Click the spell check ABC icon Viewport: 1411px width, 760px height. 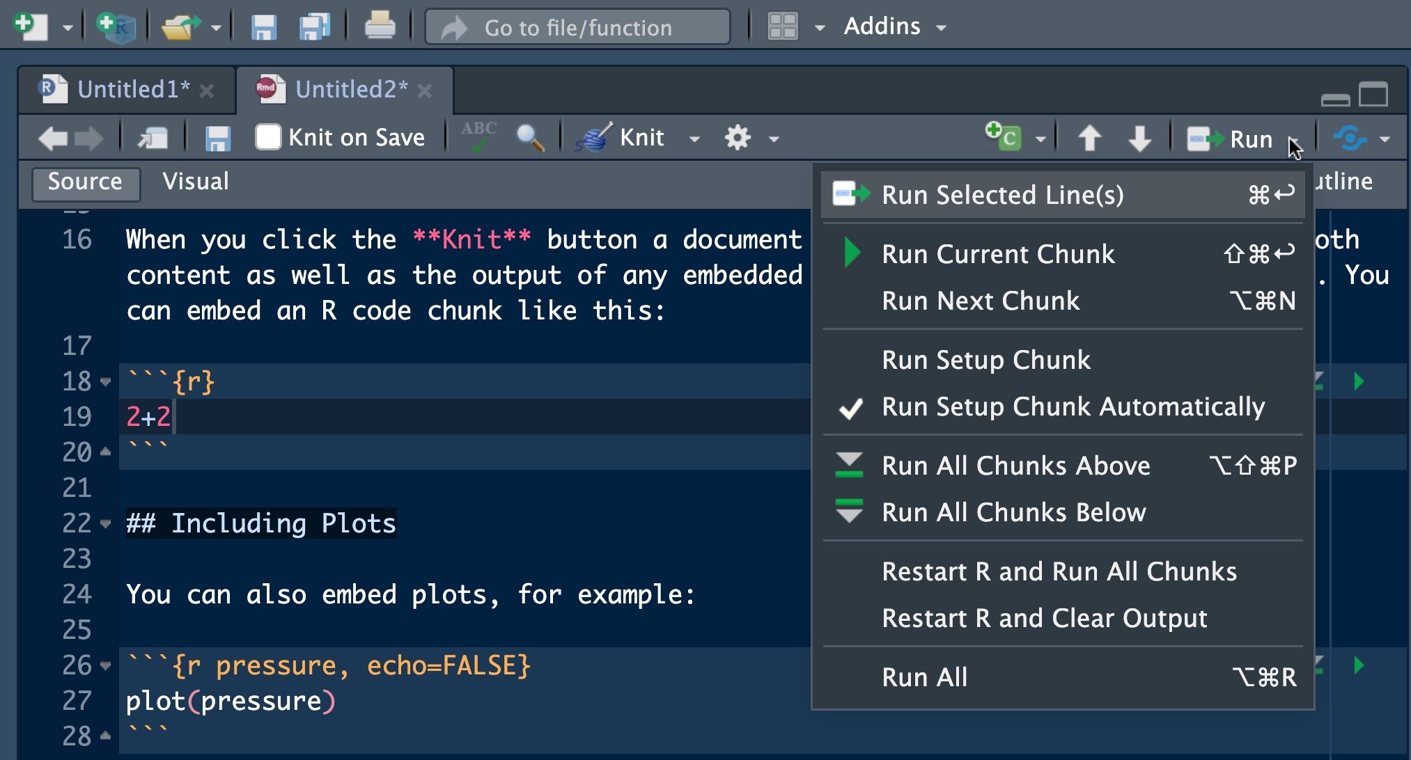[478, 137]
